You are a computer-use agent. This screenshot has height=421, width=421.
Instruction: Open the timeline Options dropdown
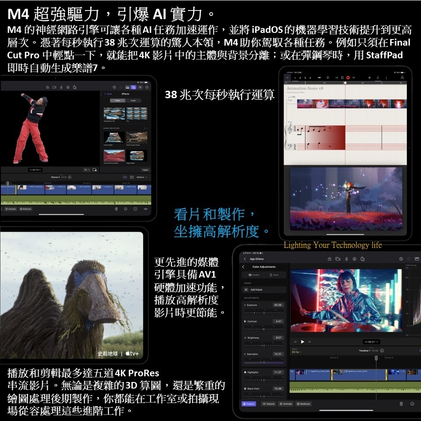point(142,177)
